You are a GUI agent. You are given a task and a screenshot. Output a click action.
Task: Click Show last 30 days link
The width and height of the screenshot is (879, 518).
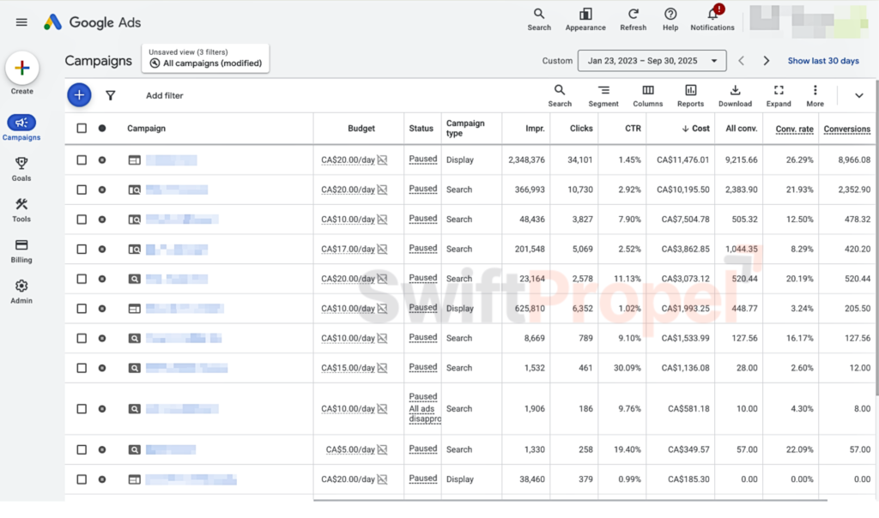tap(823, 61)
